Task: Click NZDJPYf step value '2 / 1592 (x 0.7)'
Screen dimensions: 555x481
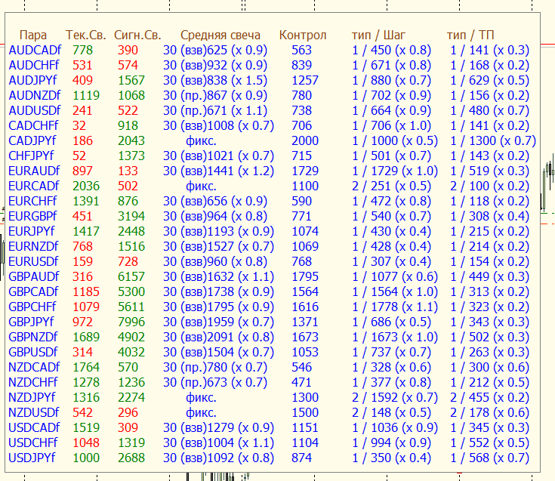Action: (x=395, y=397)
